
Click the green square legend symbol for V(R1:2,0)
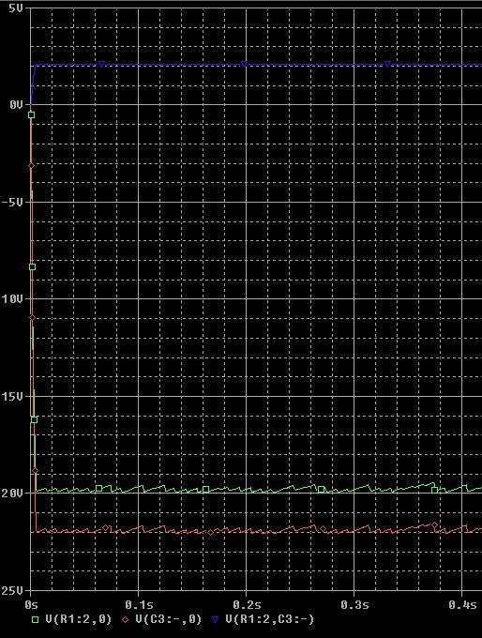(36, 619)
